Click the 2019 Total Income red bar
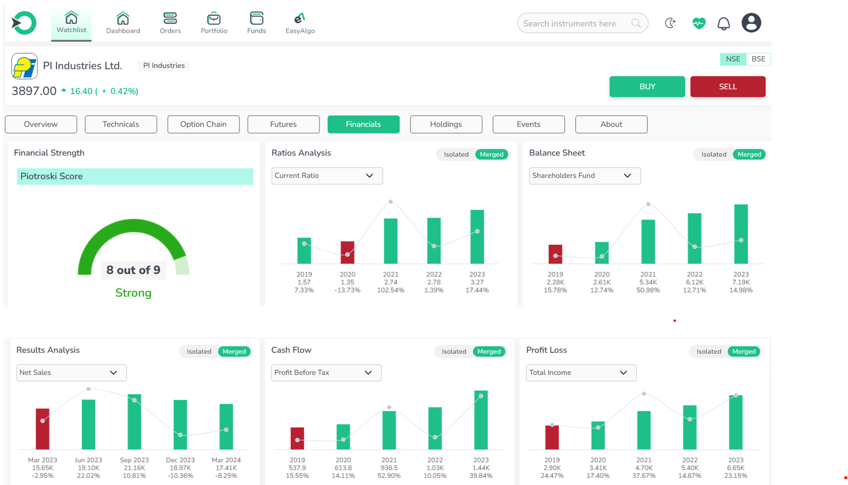Image resolution: width=848 pixels, height=485 pixels. coord(552,437)
